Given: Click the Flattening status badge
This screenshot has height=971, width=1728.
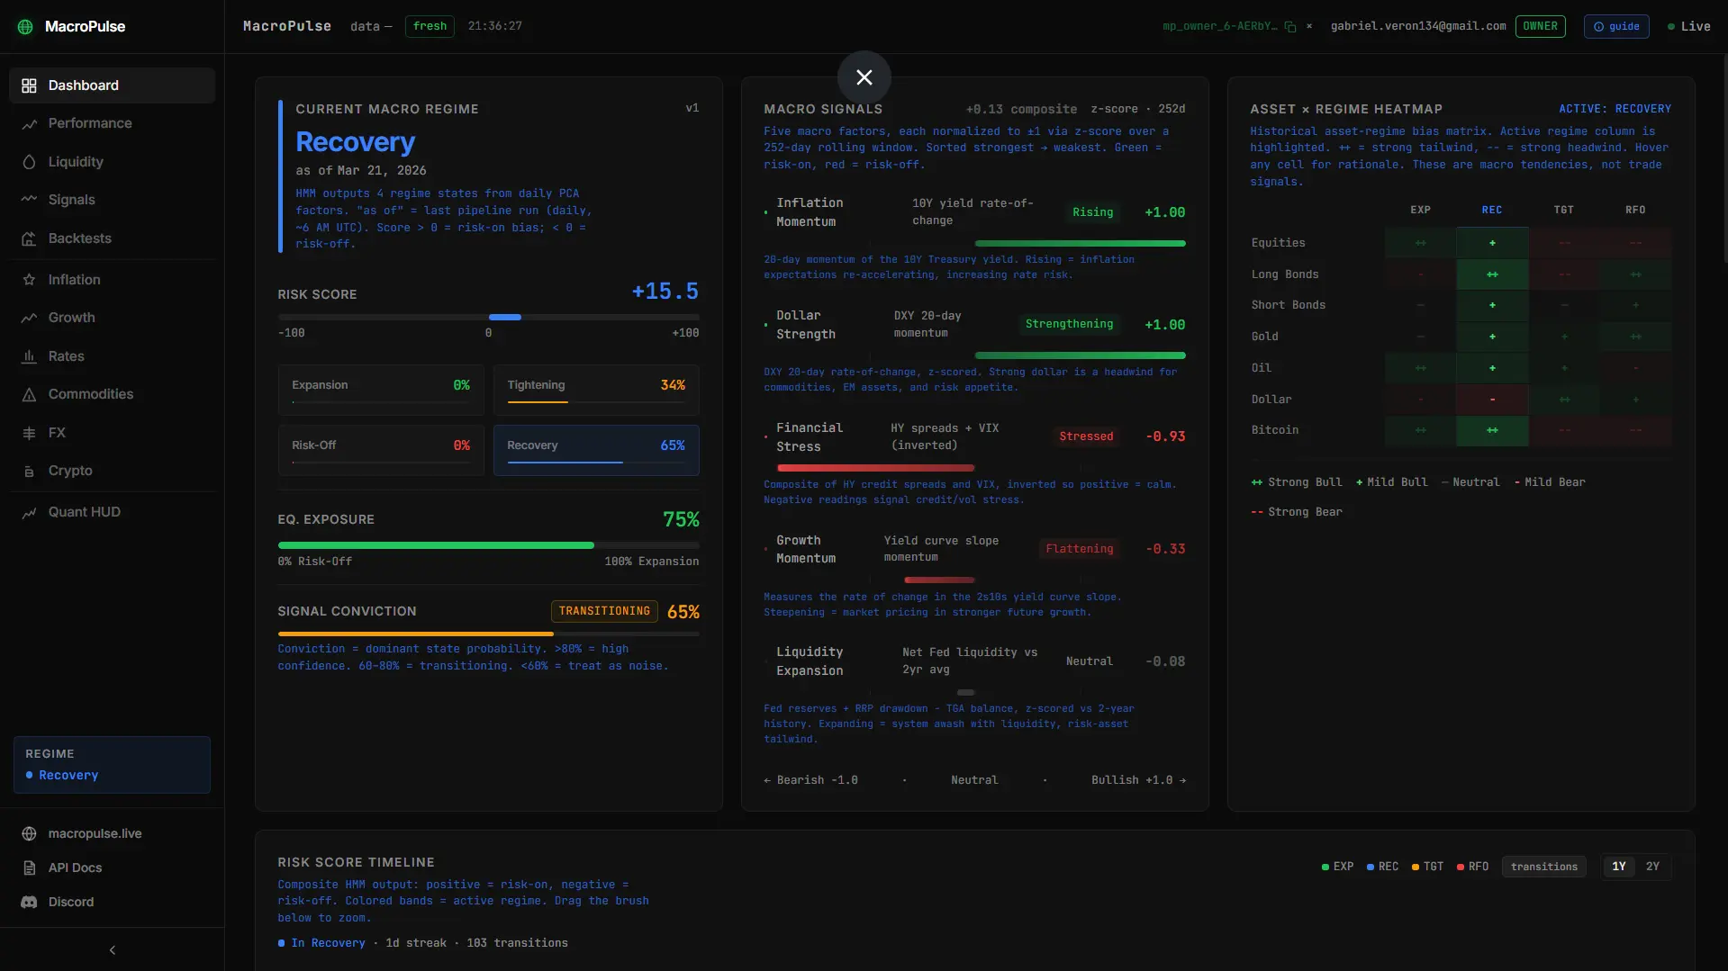Looking at the screenshot, I should (x=1079, y=549).
